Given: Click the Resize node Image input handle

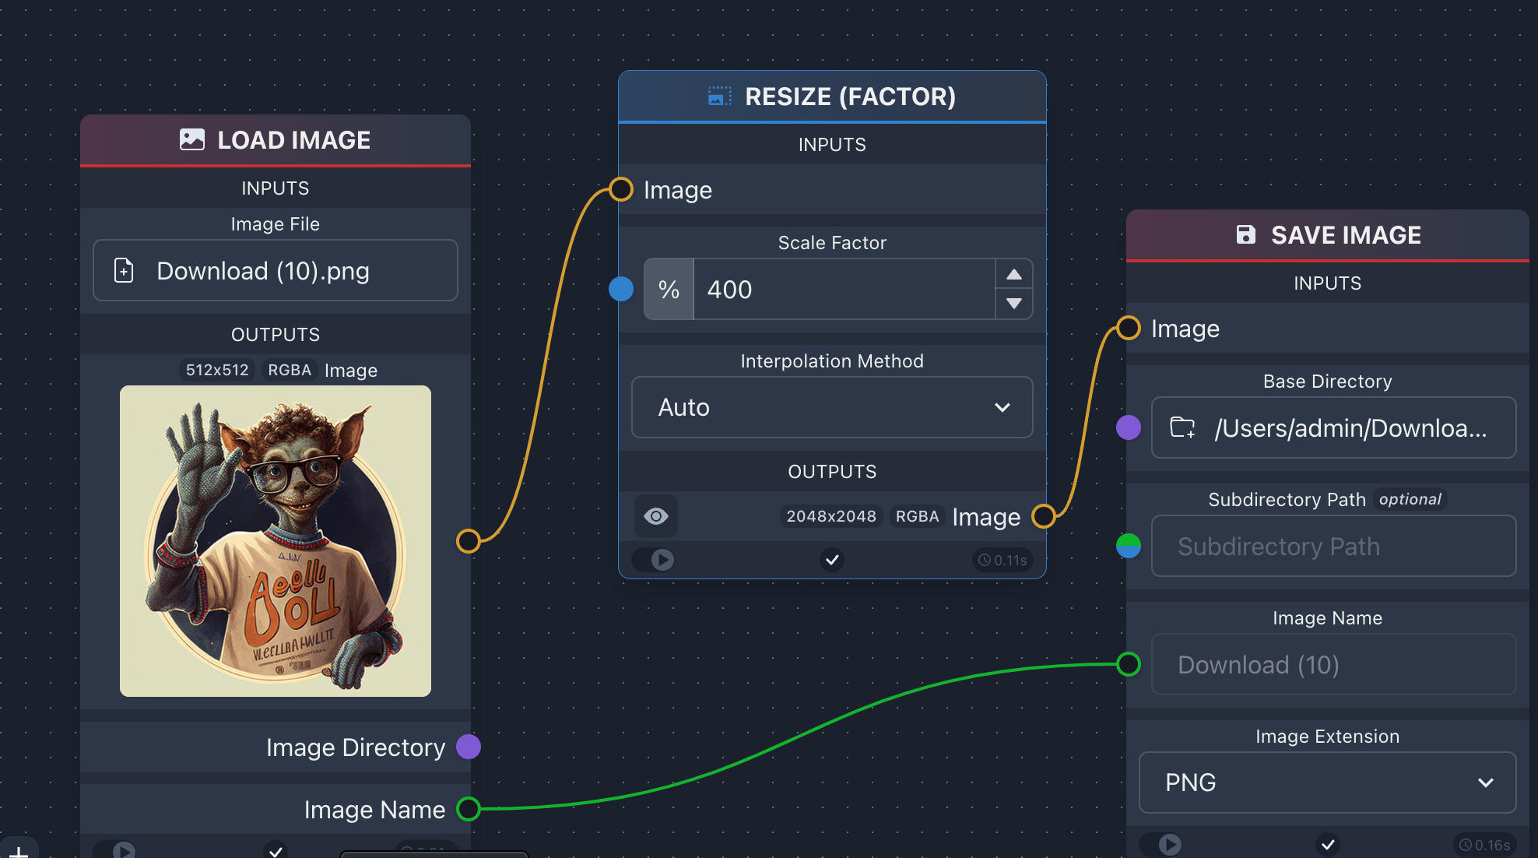Looking at the screenshot, I should (621, 189).
